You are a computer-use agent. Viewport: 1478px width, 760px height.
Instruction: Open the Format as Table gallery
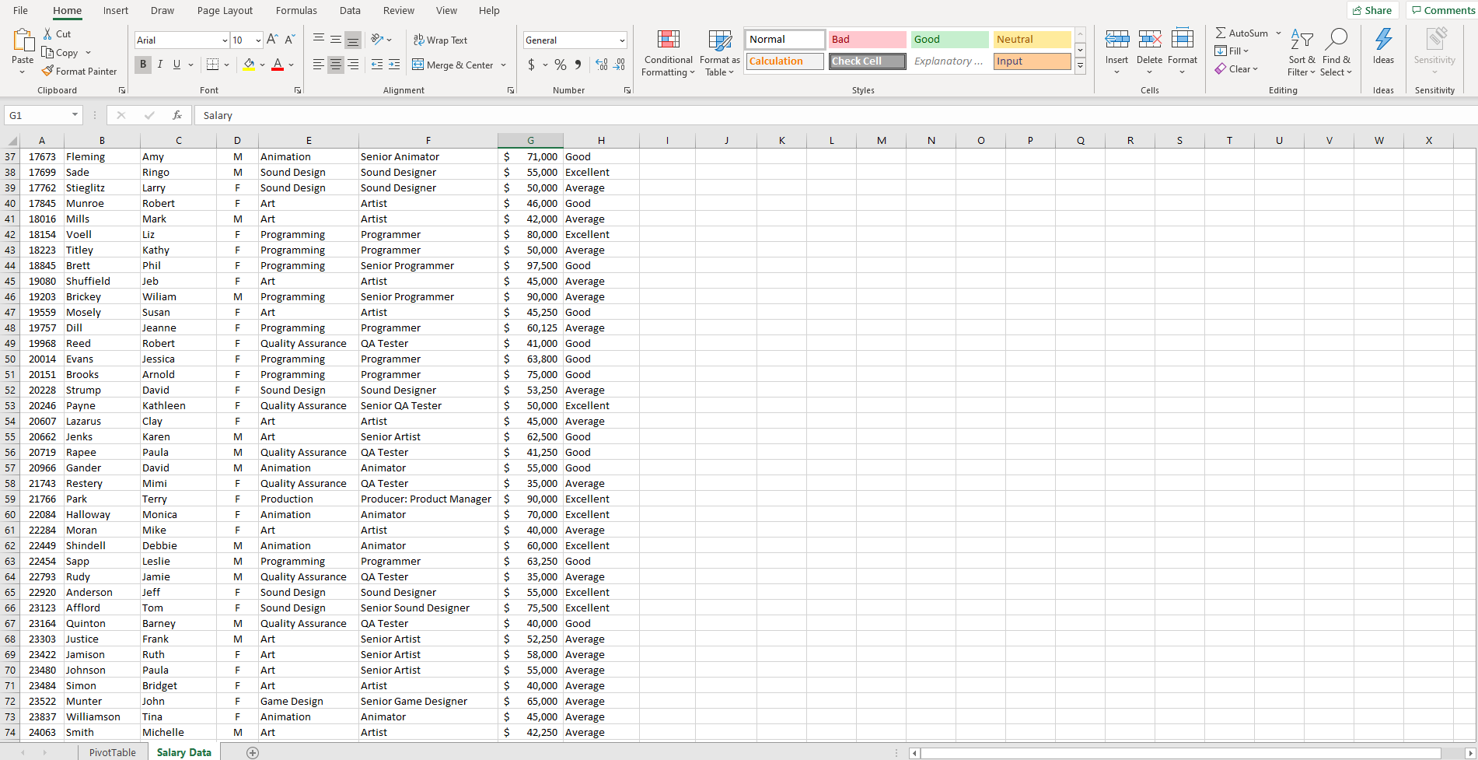tap(719, 53)
